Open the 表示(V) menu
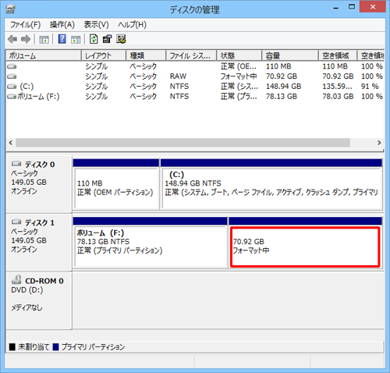The width and height of the screenshot is (390, 373). 96,25
